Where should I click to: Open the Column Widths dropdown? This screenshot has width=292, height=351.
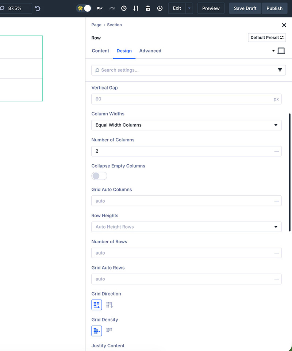pos(186,125)
